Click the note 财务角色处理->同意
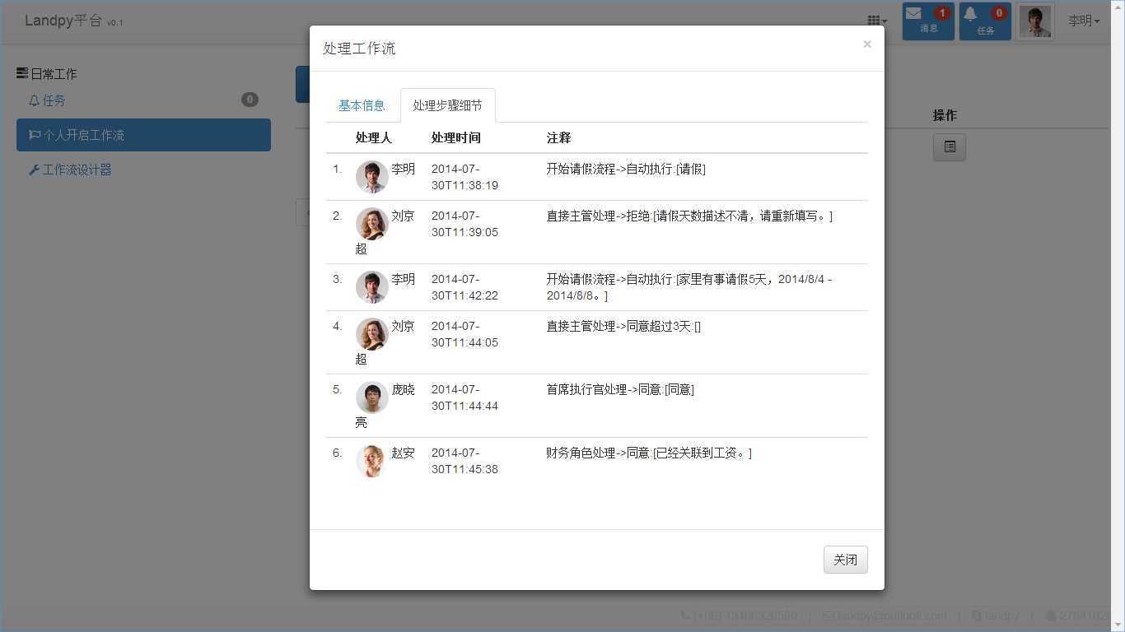Screen dimensions: 1125x632 tap(649, 453)
